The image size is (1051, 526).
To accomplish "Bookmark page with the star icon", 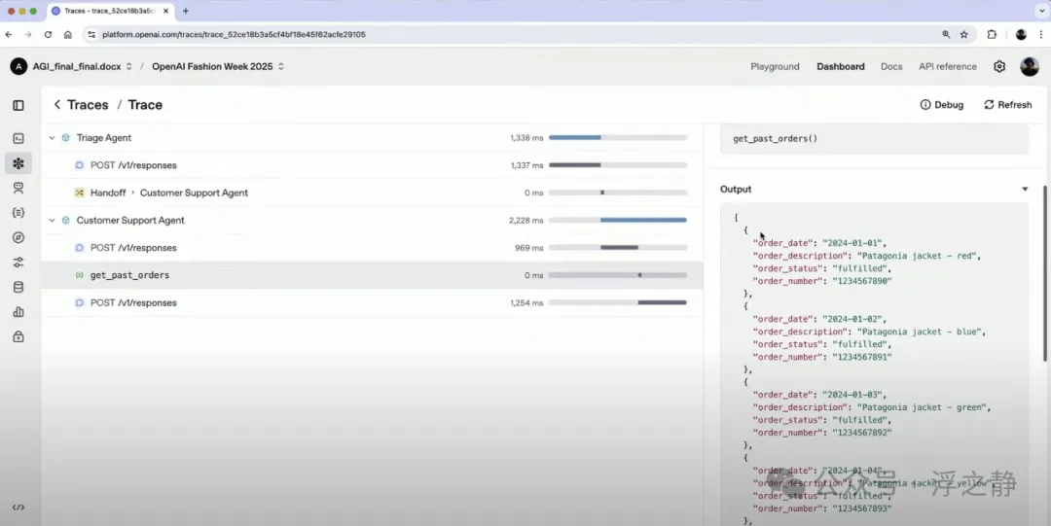I will click(963, 34).
